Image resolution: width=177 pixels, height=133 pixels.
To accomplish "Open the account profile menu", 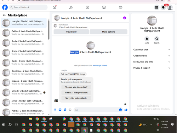I will tap(170, 7).
